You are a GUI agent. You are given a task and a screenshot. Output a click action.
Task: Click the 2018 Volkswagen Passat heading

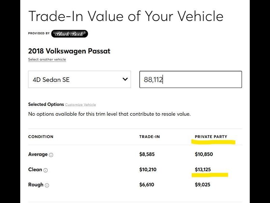pos(69,51)
